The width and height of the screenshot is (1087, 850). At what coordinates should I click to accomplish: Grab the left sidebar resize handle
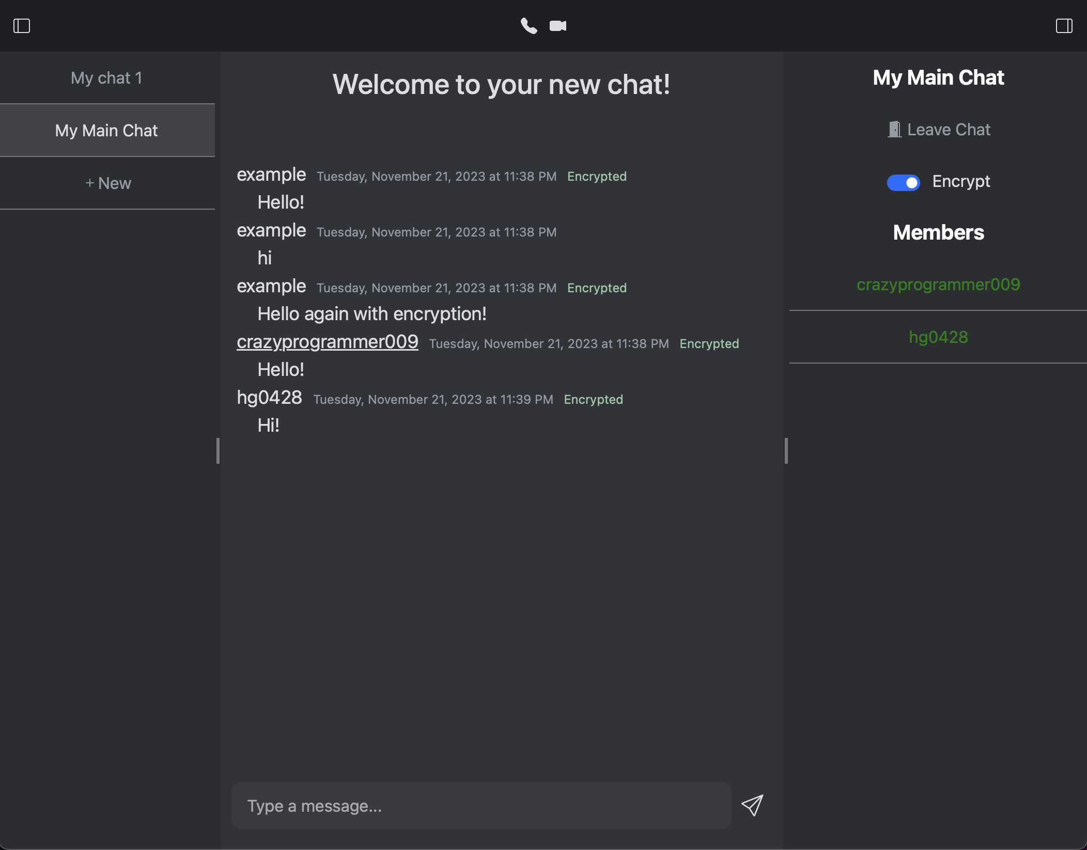pyautogui.click(x=218, y=451)
